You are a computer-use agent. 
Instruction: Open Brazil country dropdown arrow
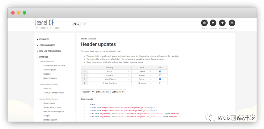129,72
